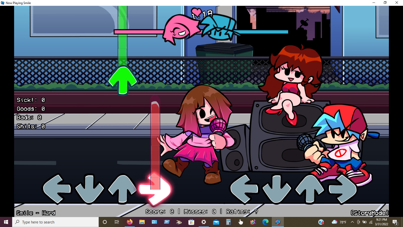Click the '(StoryMode)' label
The height and width of the screenshot is (227, 403).
click(x=370, y=213)
